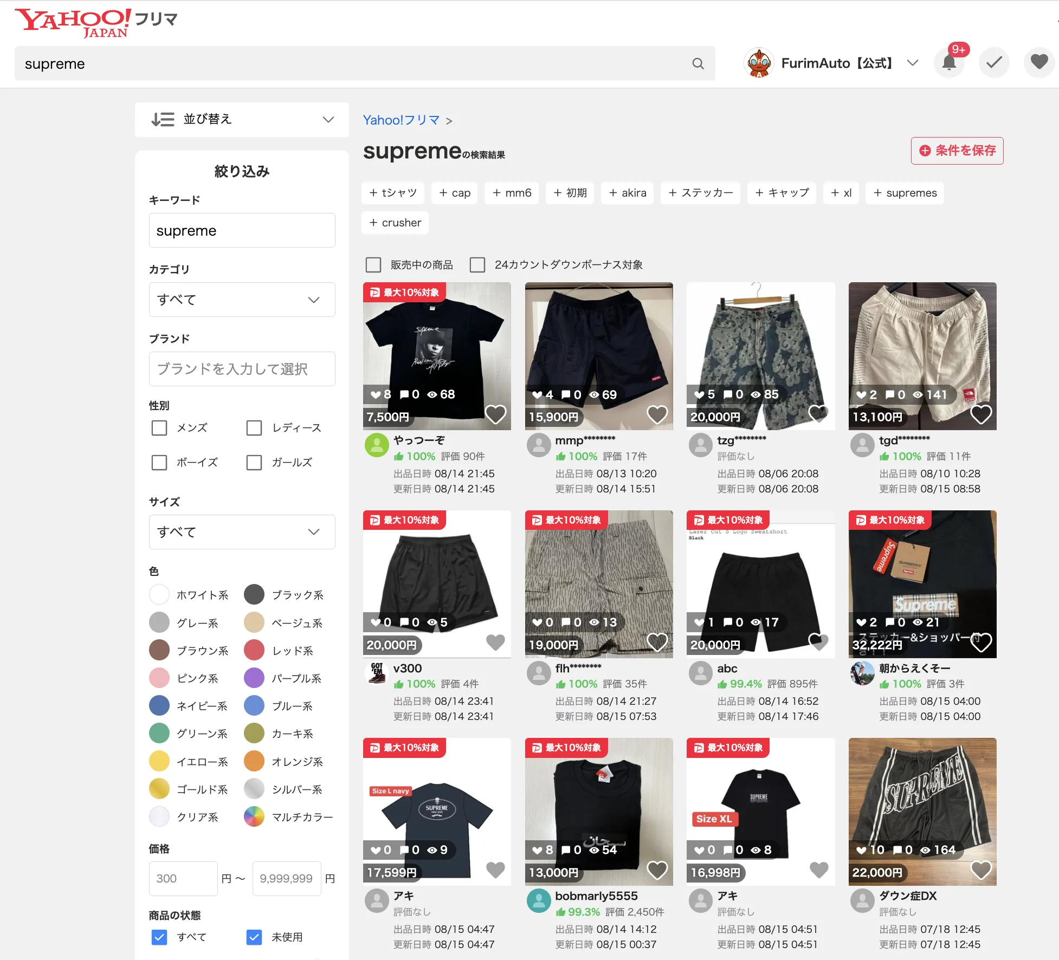This screenshot has height=960, width=1059.
Task: Open the notifications bell
Action: (949, 63)
